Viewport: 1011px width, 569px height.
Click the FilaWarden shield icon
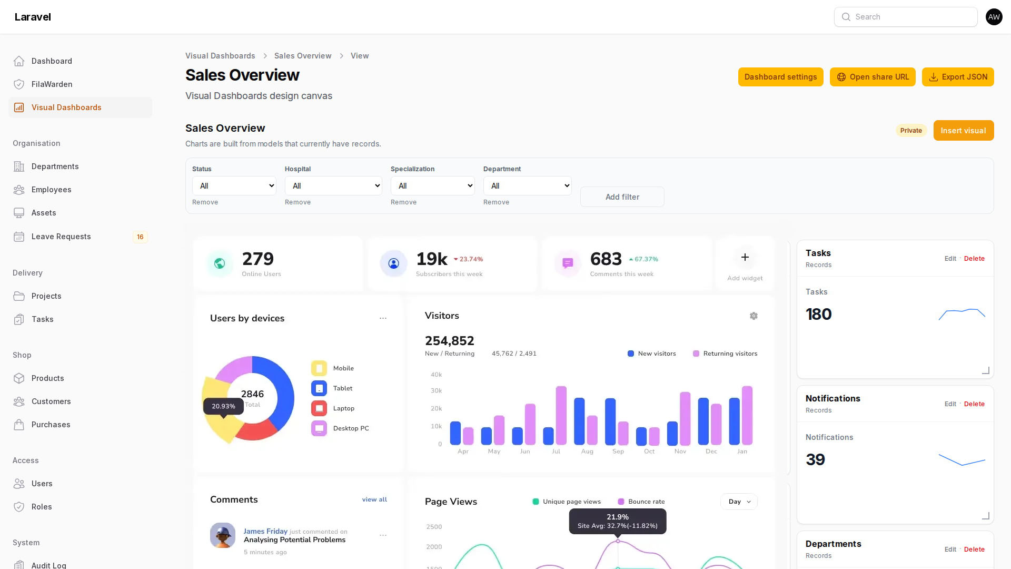click(19, 84)
